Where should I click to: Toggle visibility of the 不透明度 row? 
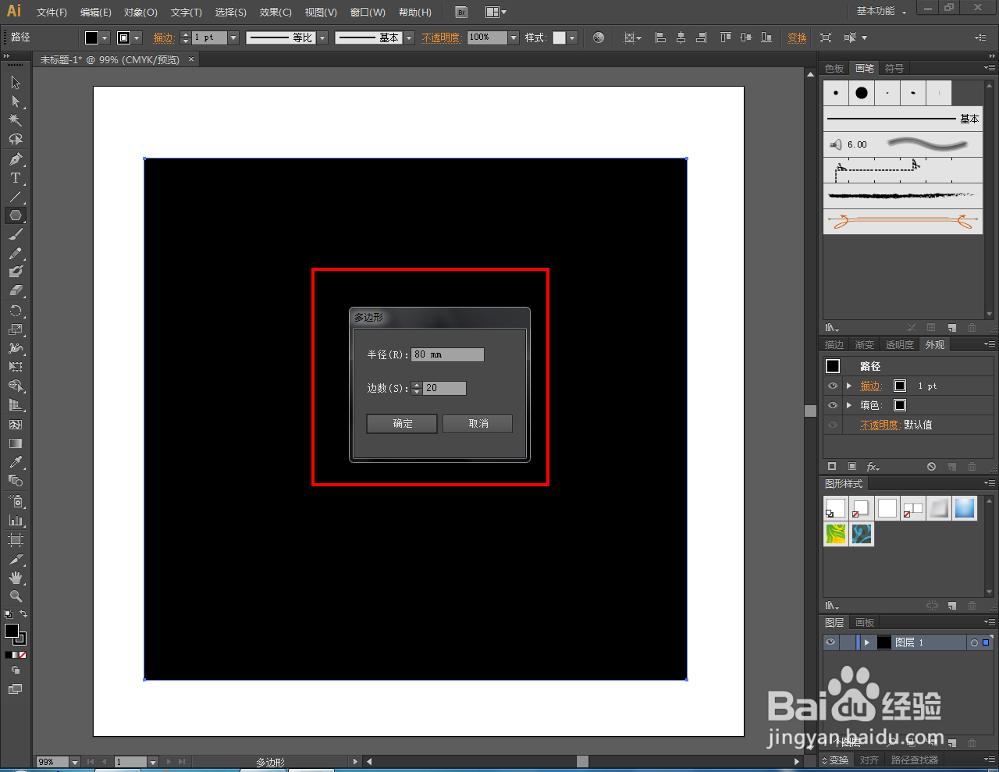[833, 425]
